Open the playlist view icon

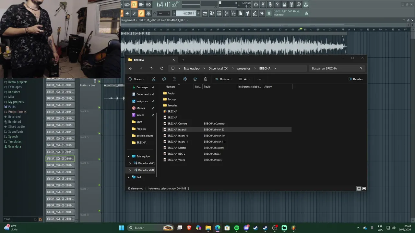[205, 13]
